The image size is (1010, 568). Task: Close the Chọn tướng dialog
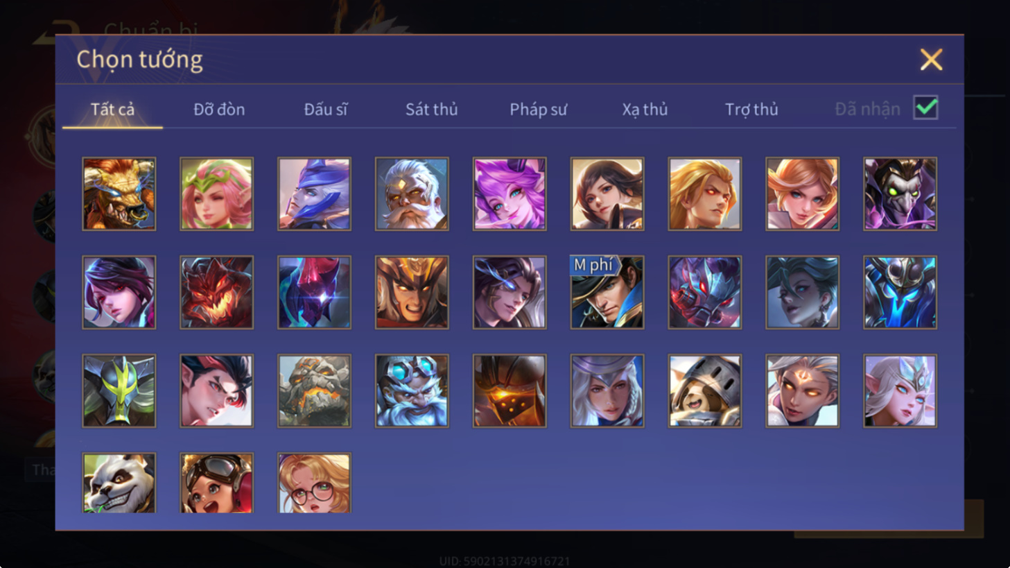coord(931,60)
